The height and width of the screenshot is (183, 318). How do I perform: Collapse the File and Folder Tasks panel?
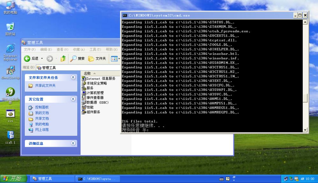tap(73, 77)
